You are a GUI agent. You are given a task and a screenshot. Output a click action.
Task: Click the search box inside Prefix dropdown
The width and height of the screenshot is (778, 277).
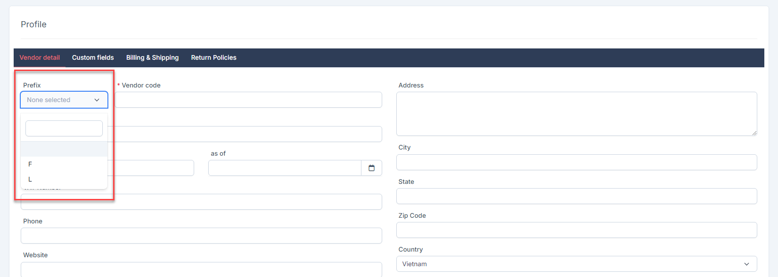pyautogui.click(x=64, y=128)
